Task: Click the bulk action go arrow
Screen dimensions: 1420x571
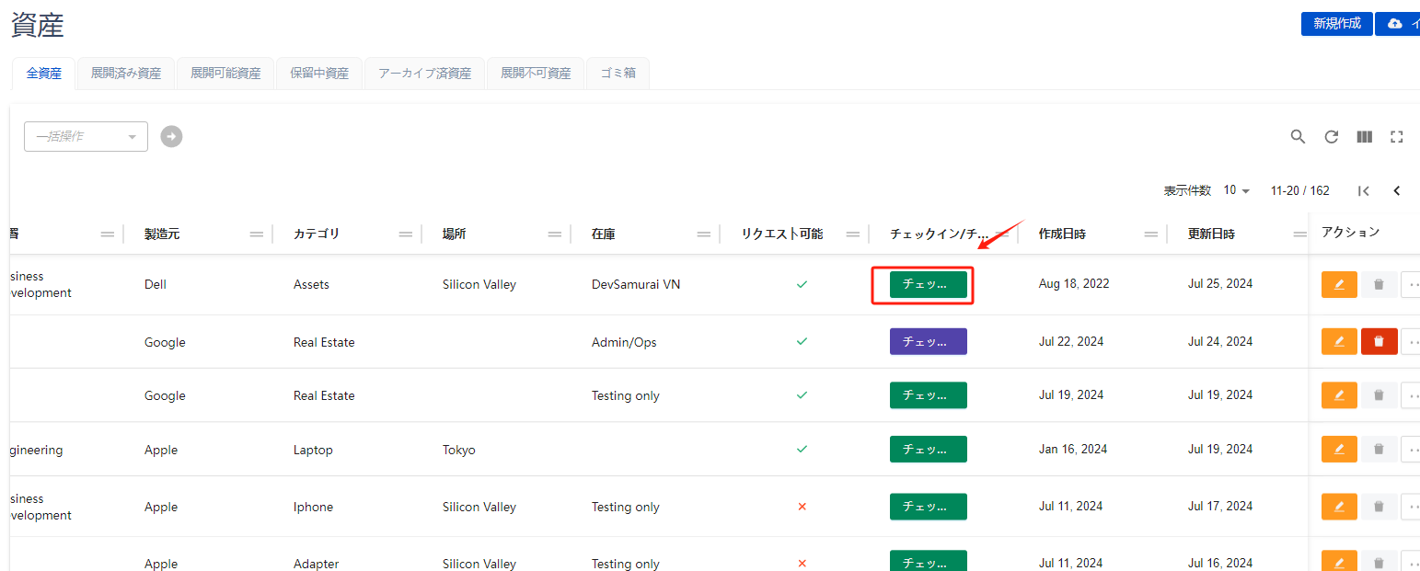Action: (171, 136)
